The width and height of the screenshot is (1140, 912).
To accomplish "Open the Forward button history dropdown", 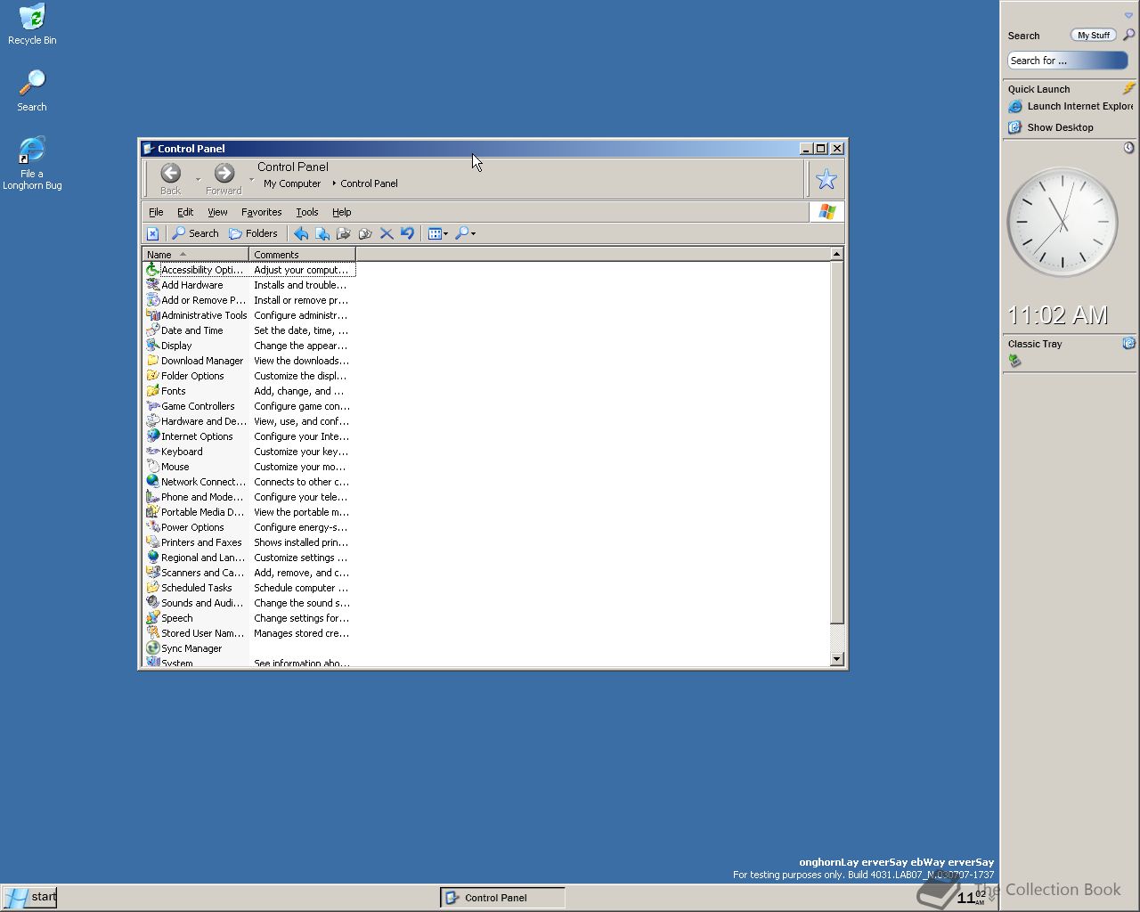I will click(x=251, y=180).
